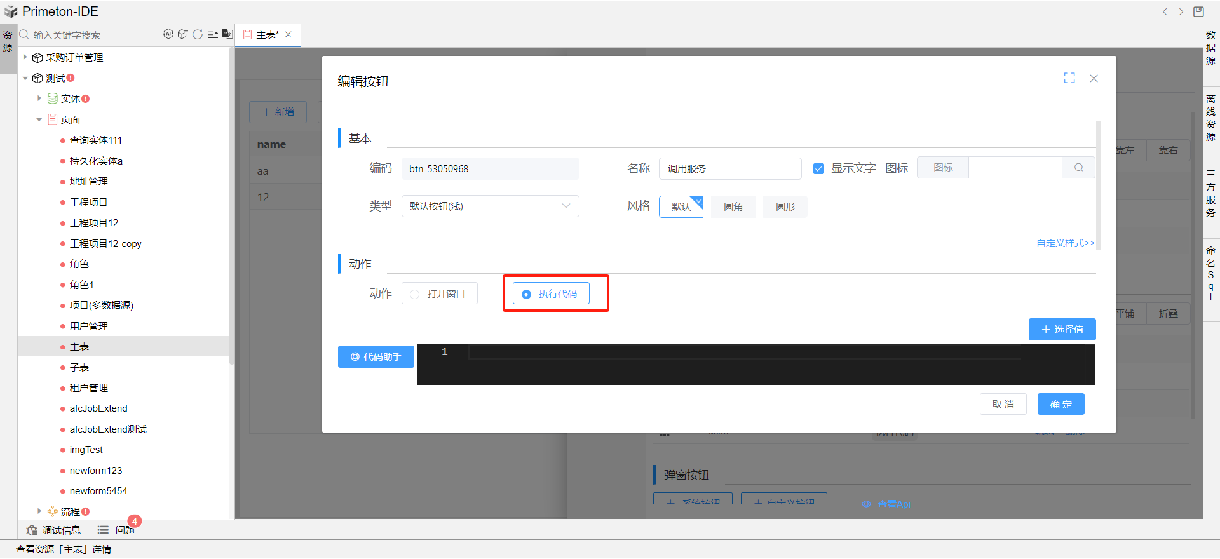Viewport: 1220px width, 559px height.
Task: Select the 执行代码 action radio
Action: click(526, 294)
